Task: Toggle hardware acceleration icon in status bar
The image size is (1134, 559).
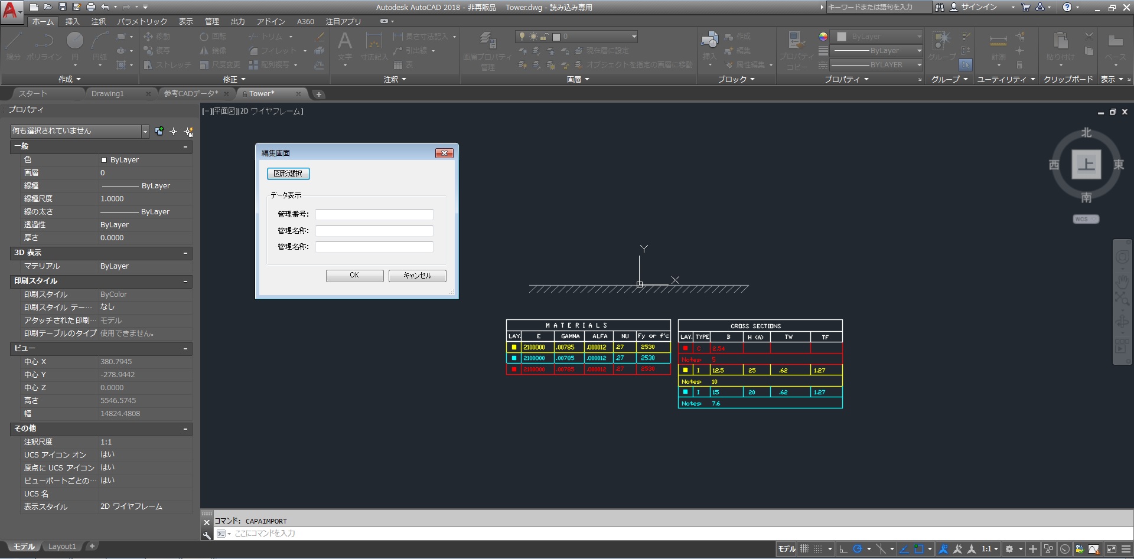Action: point(1065,549)
